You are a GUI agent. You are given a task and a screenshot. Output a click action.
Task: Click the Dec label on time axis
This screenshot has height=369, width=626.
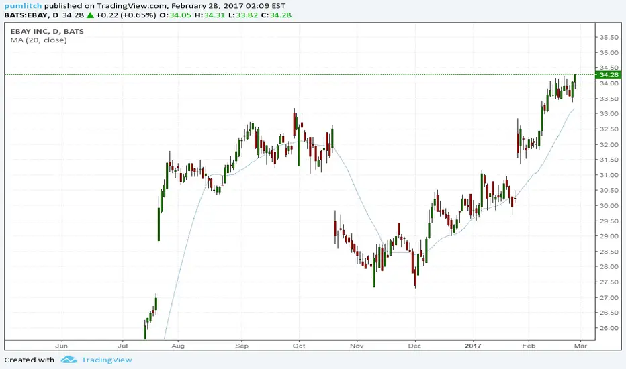pos(415,346)
